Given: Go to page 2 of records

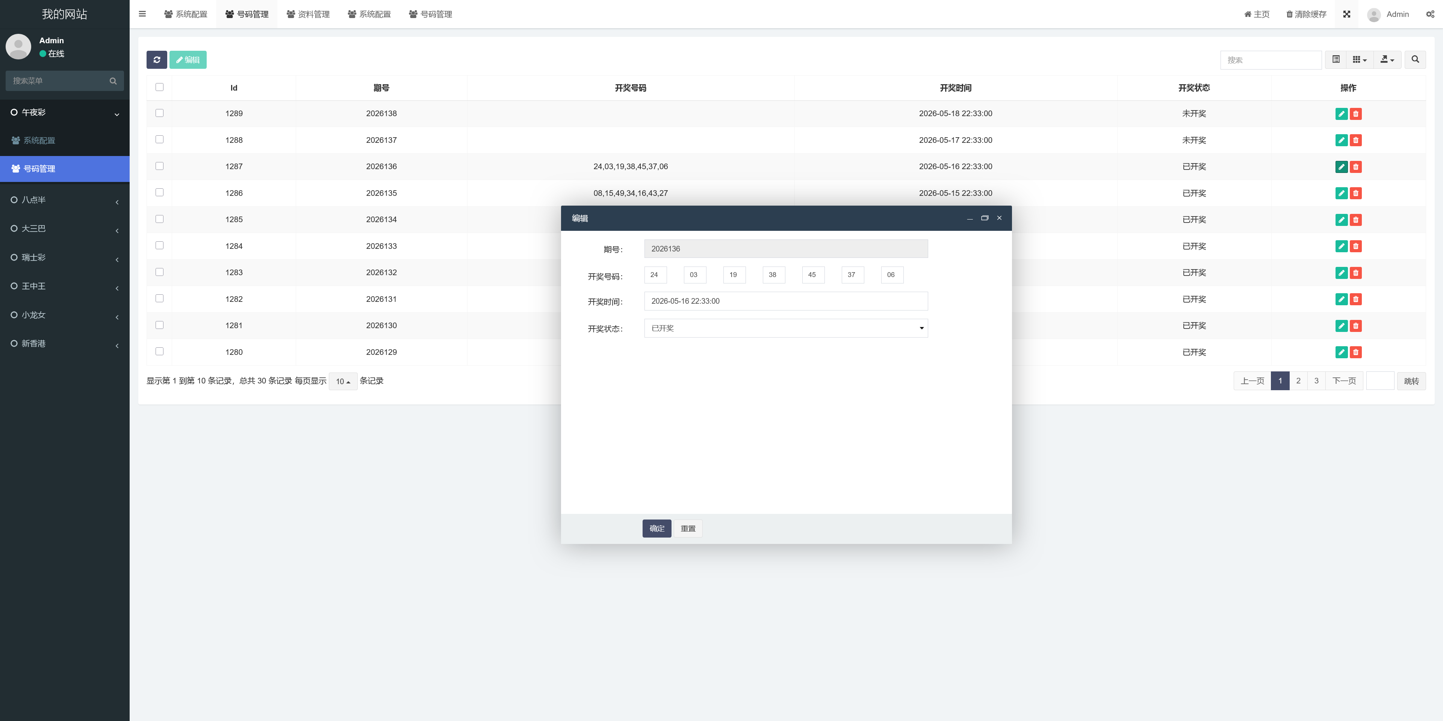Looking at the screenshot, I should (1298, 381).
